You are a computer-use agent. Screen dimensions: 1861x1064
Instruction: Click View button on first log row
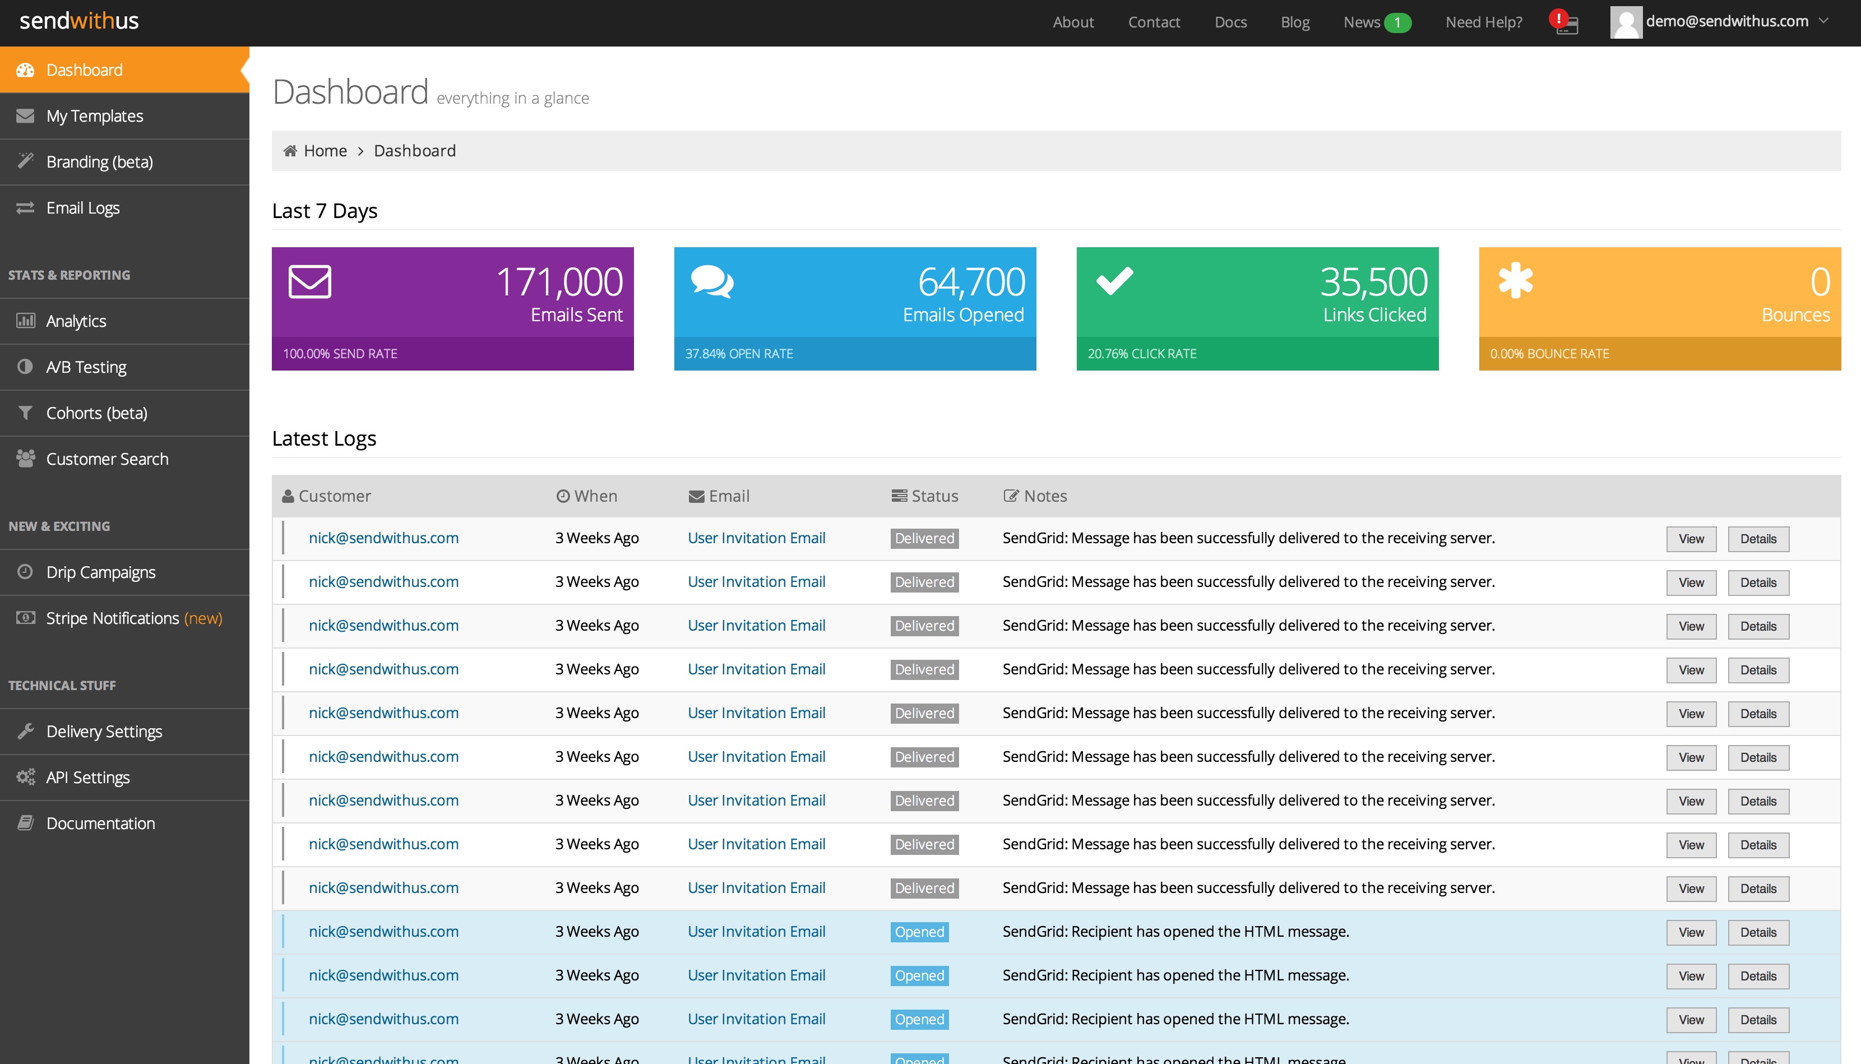point(1691,539)
